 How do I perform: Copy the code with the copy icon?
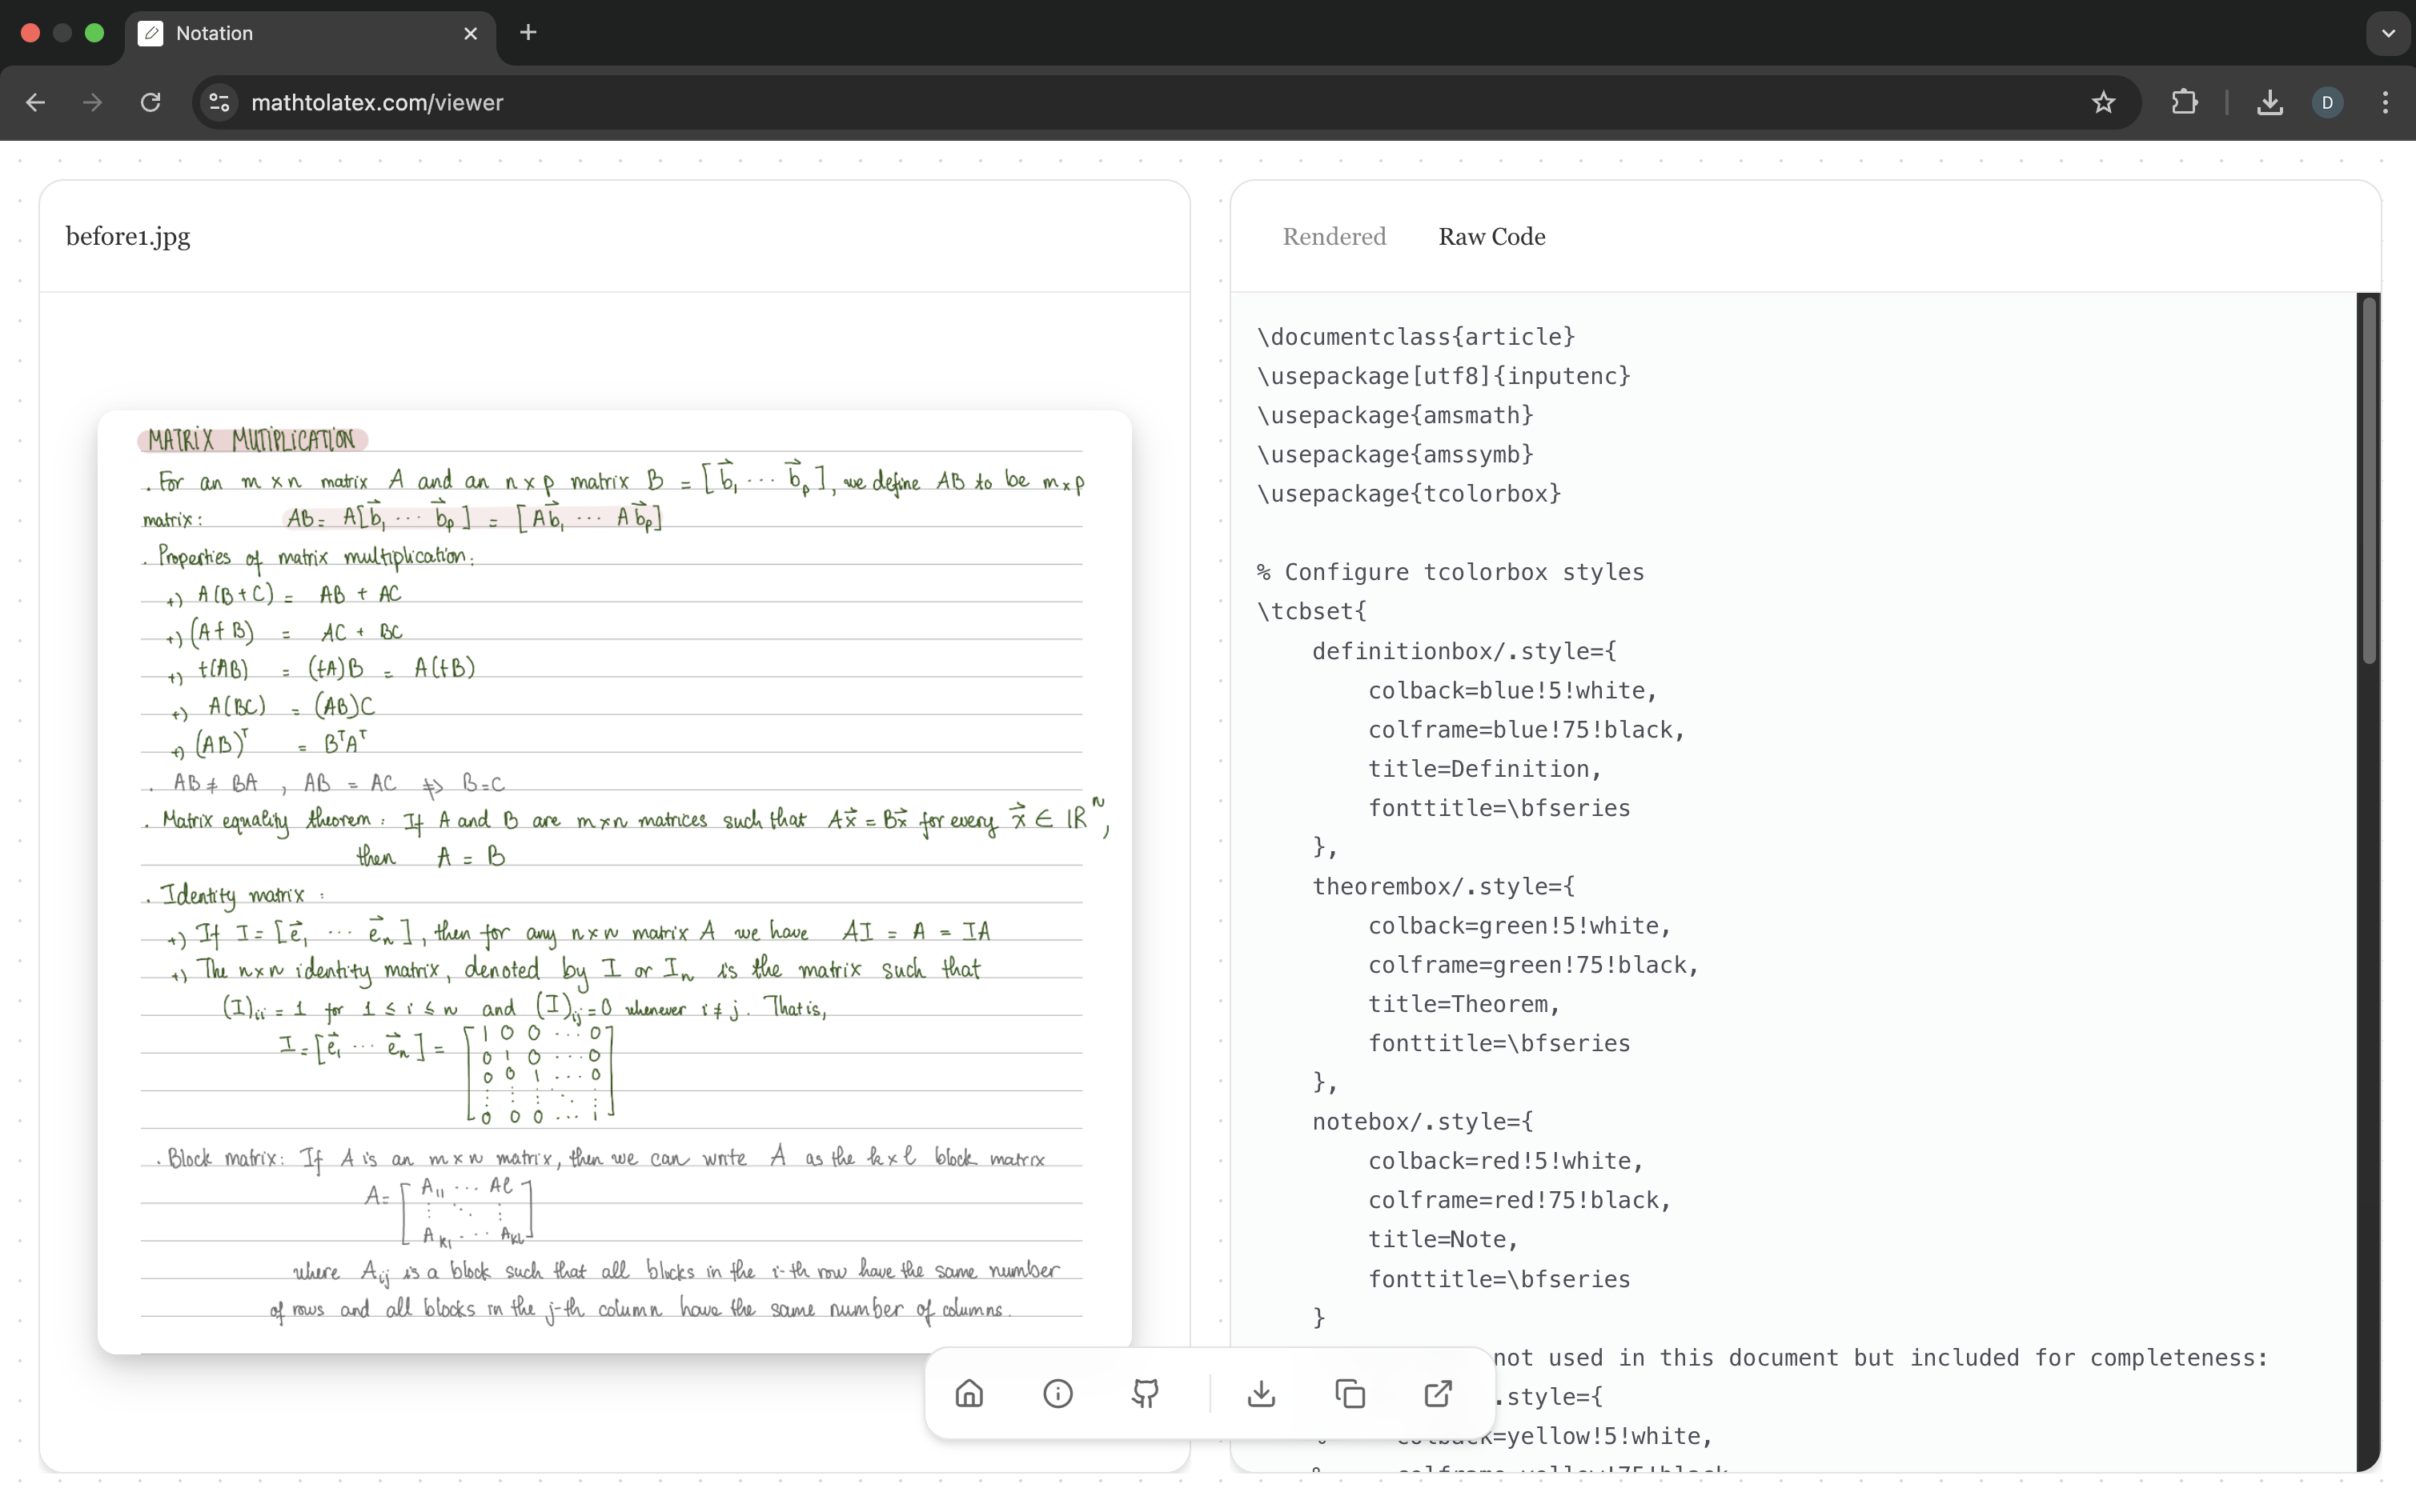coord(1350,1393)
